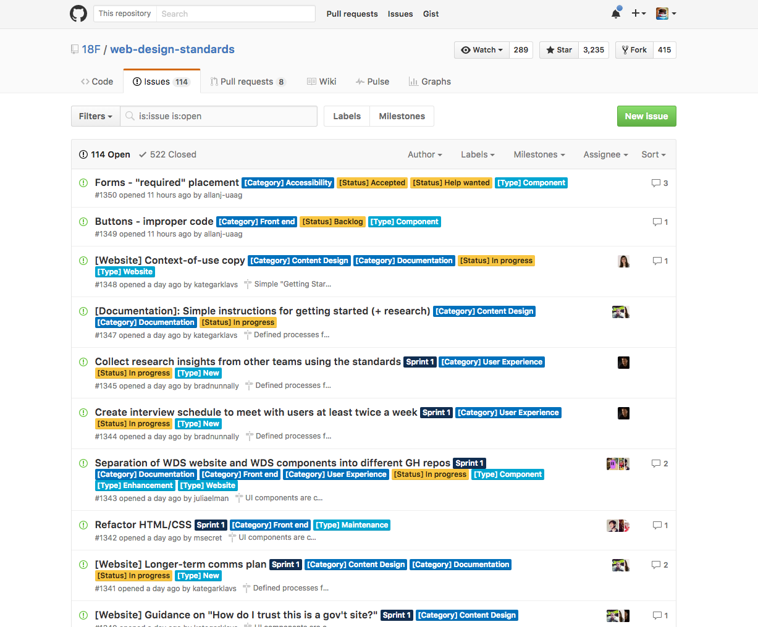Click open-issue icon beside Forms required placement

pyautogui.click(x=83, y=183)
